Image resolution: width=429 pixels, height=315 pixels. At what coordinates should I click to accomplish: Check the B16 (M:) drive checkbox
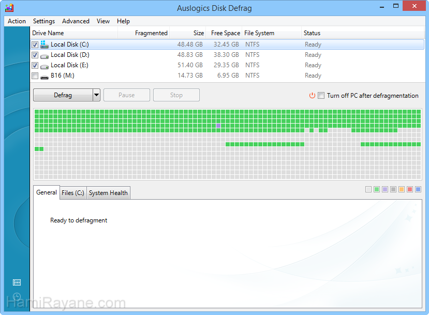(35, 76)
